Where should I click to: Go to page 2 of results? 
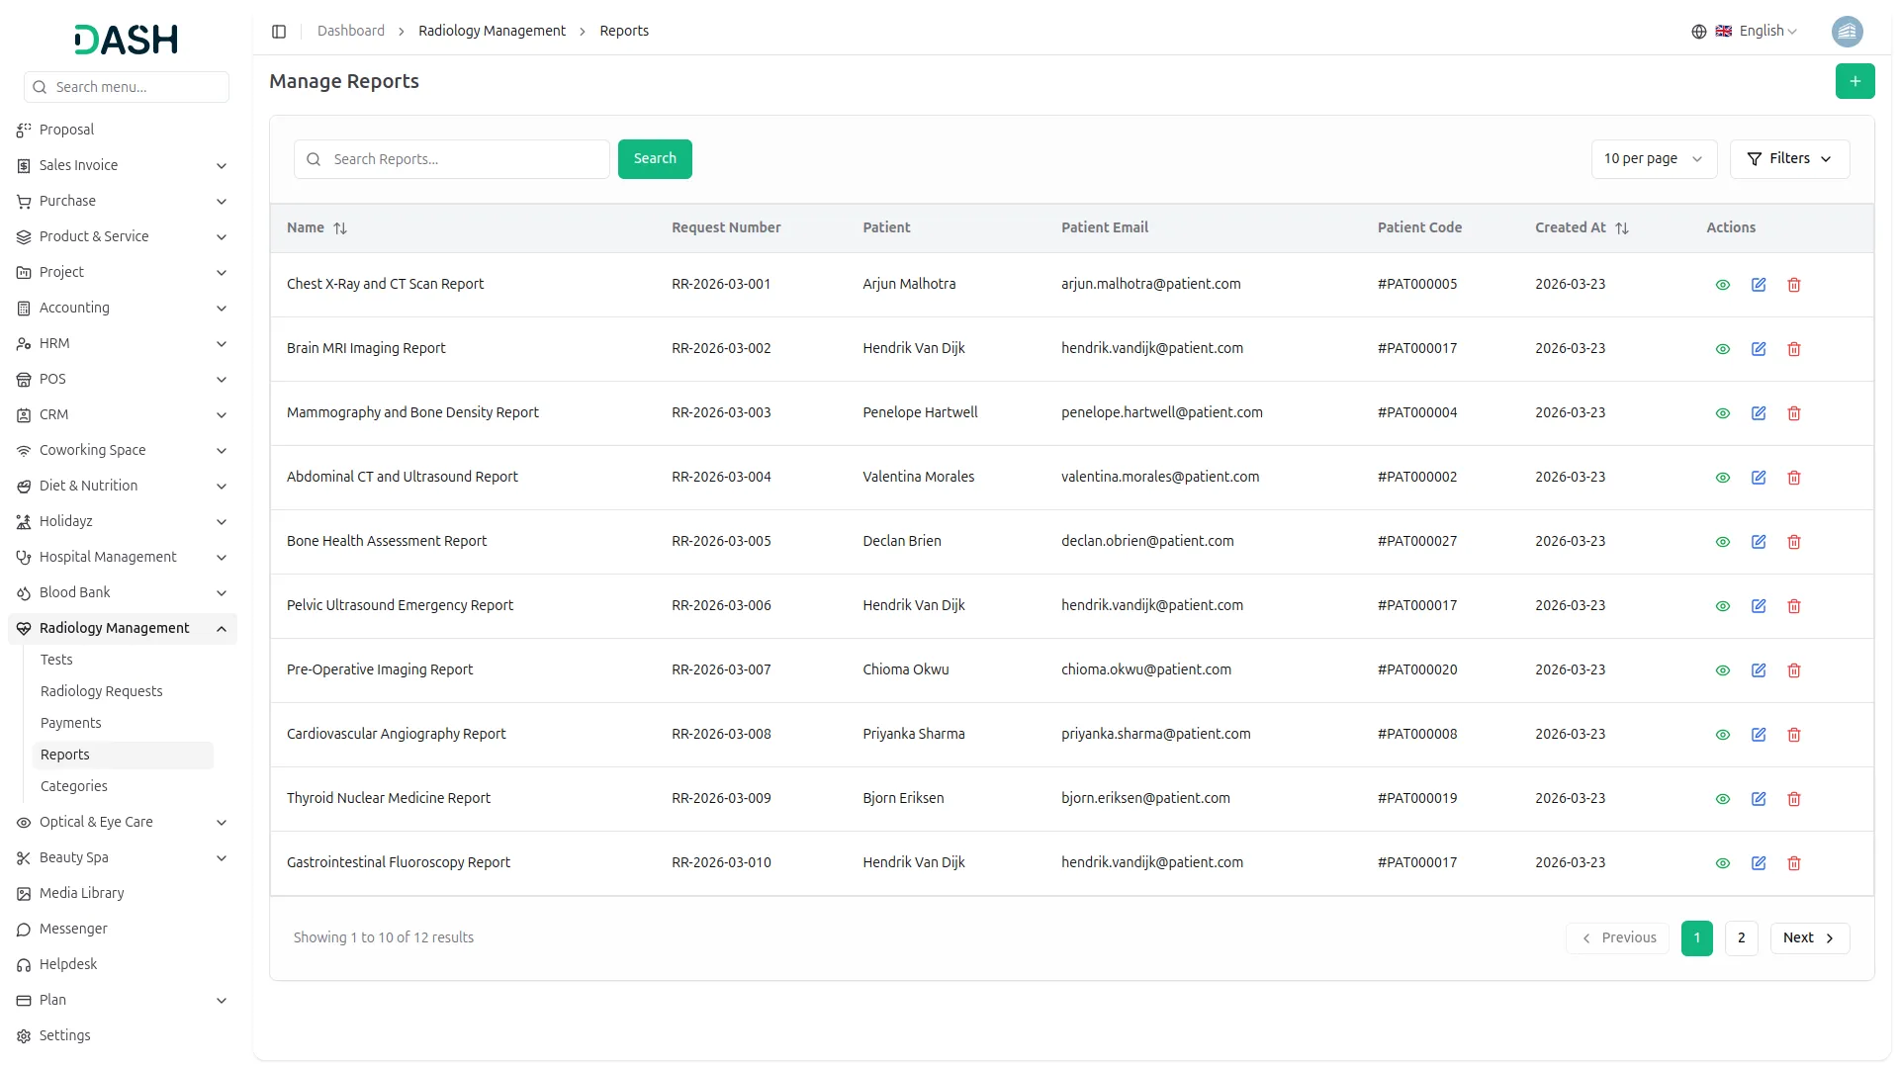pyautogui.click(x=1741, y=938)
